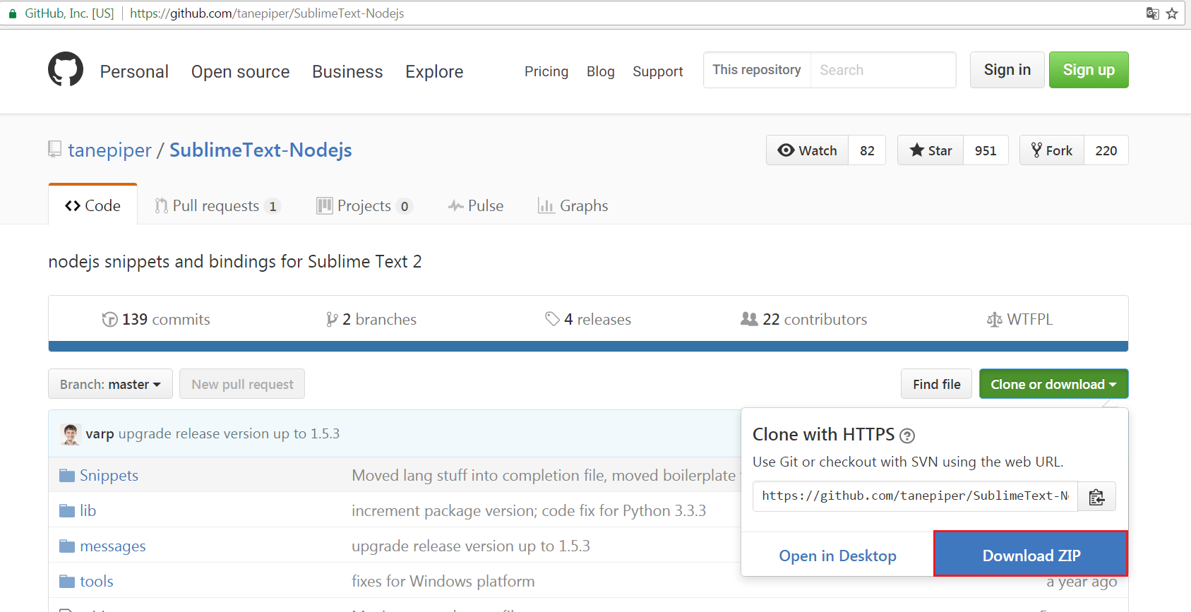The image size is (1191, 612).
Task: Go to the Pricing page
Action: coord(546,71)
